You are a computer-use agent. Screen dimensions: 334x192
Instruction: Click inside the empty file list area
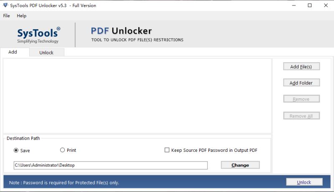click(x=137, y=96)
